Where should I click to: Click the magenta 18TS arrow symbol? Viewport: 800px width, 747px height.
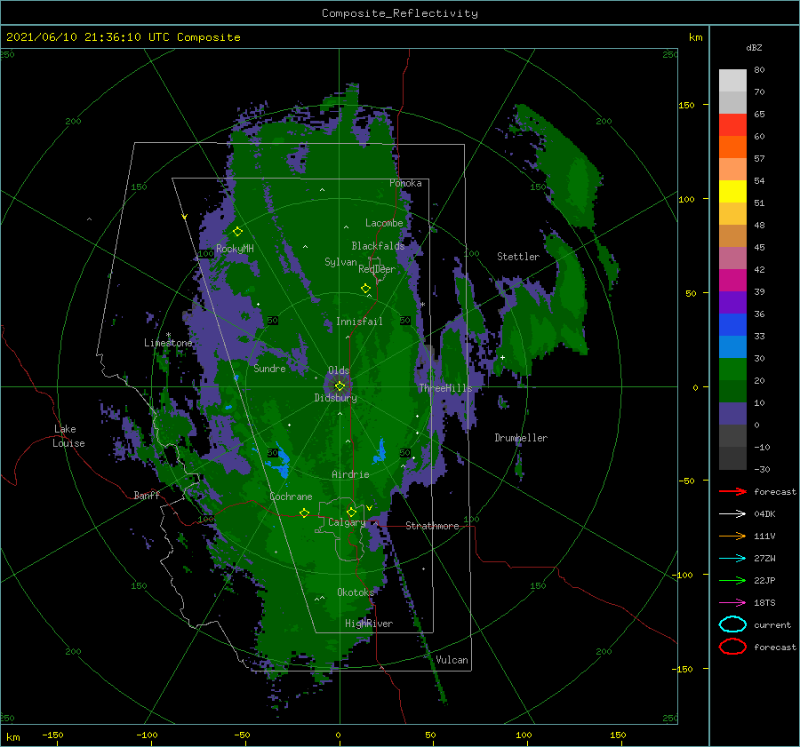coord(732,603)
